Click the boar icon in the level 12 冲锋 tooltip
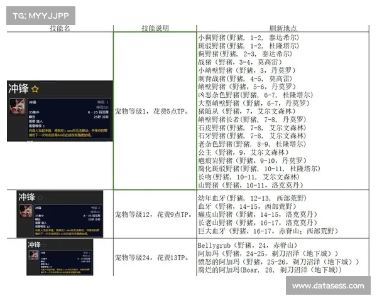 [26, 211]
